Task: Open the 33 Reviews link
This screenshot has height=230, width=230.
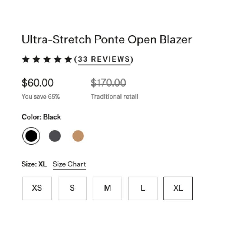Action: pos(104,60)
